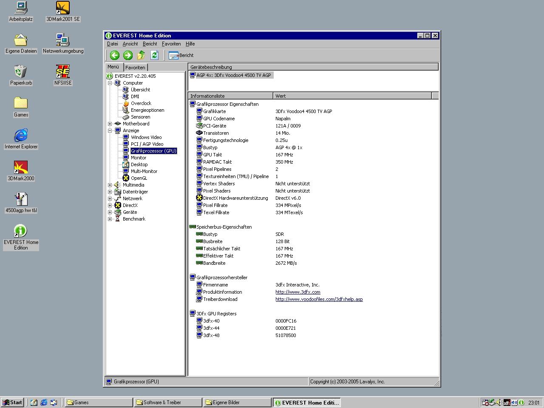Click the Speicherbus-Eigenschaften memory icon

192,227
